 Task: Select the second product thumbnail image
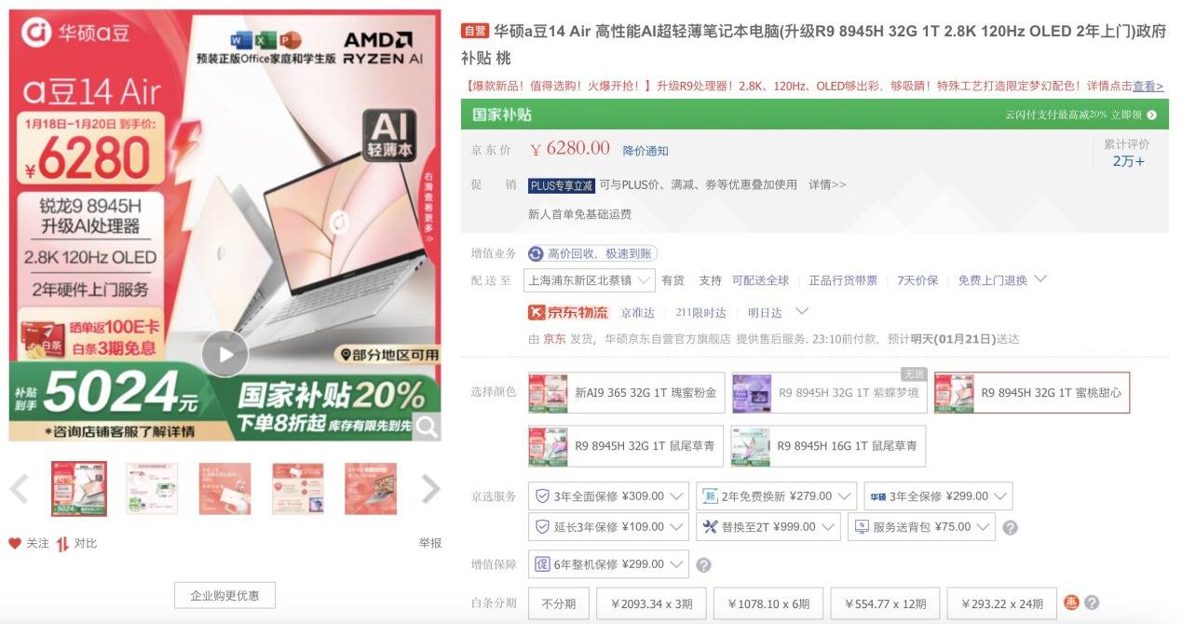[x=152, y=489]
